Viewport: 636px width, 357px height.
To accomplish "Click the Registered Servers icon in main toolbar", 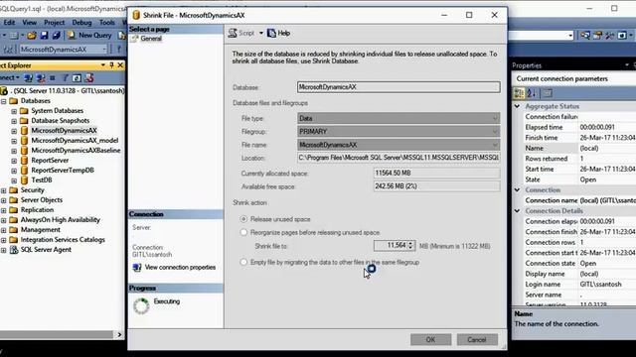I will (x=597, y=36).
